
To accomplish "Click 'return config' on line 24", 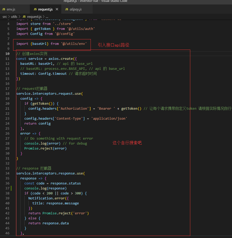I will pos(38,124).
